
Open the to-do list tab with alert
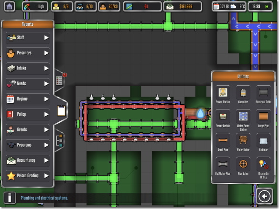click(60, 80)
